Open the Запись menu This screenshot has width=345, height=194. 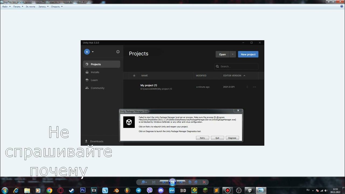(43, 6)
